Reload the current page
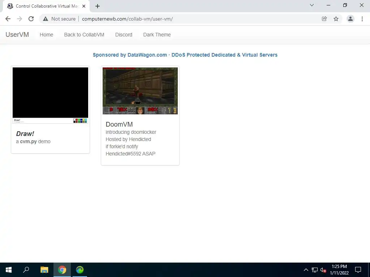This screenshot has width=370, height=277. tap(31, 19)
